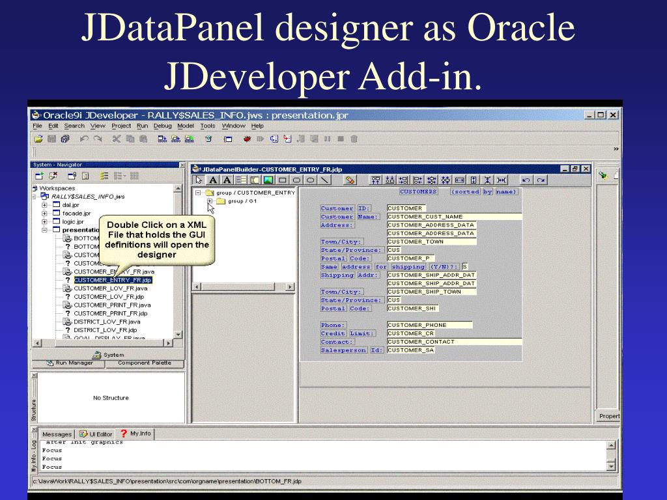
Task: Click the CUSTOMER_CONTACT field on the form
Action: coord(454,342)
